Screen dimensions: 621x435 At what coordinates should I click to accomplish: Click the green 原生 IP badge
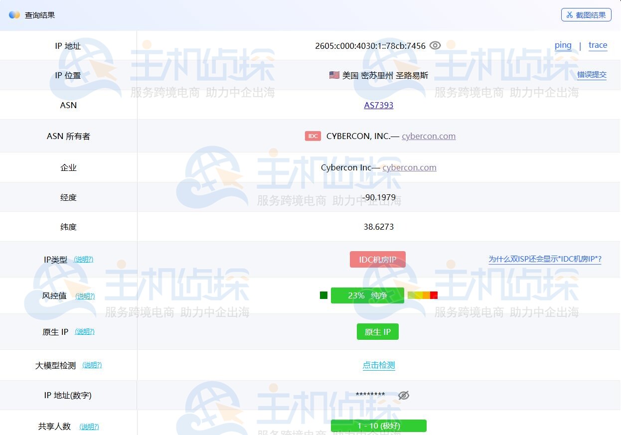tap(377, 331)
